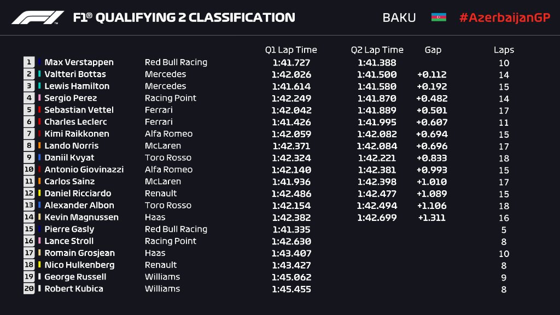Click the Qualifying 2 Classification title
560x315 pixels.
[x=184, y=17]
